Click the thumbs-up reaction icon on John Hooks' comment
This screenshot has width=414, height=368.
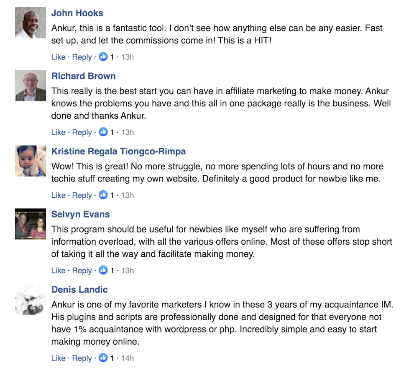[x=103, y=57]
